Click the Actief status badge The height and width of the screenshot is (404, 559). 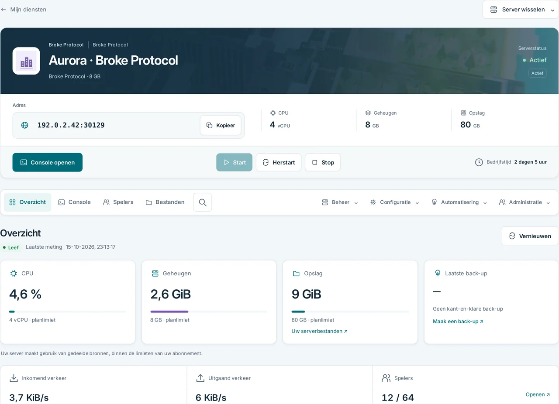(537, 73)
